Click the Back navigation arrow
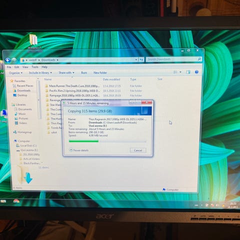 pos(8,60)
